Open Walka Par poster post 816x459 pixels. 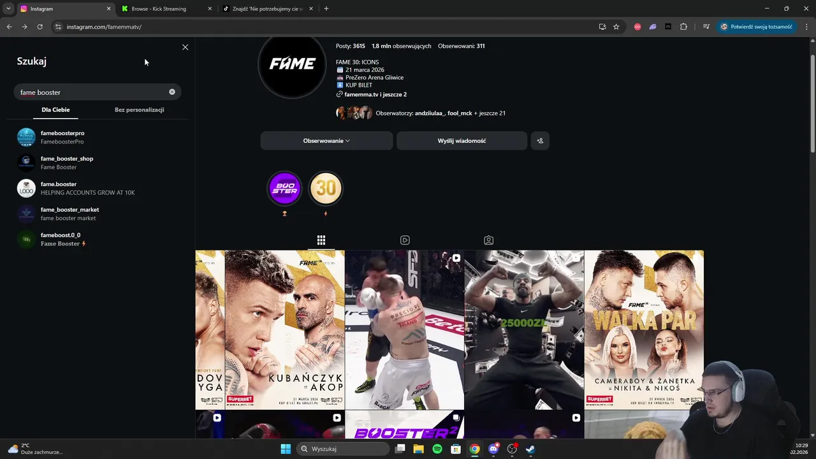[644, 330]
